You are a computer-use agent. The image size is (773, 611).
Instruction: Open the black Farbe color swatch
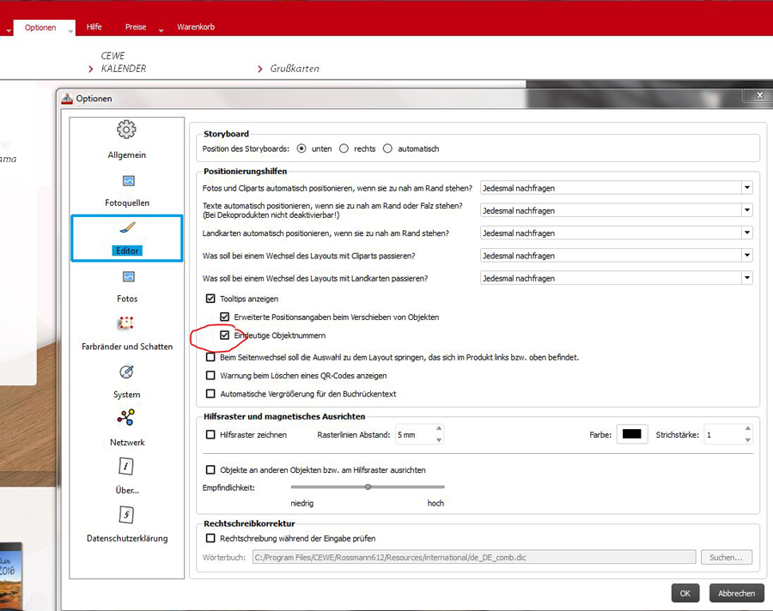(631, 435)
